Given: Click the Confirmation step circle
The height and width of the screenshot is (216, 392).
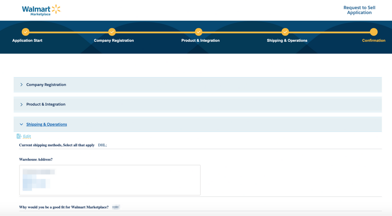Looking at the screenshot, I should tap(374, 32).
